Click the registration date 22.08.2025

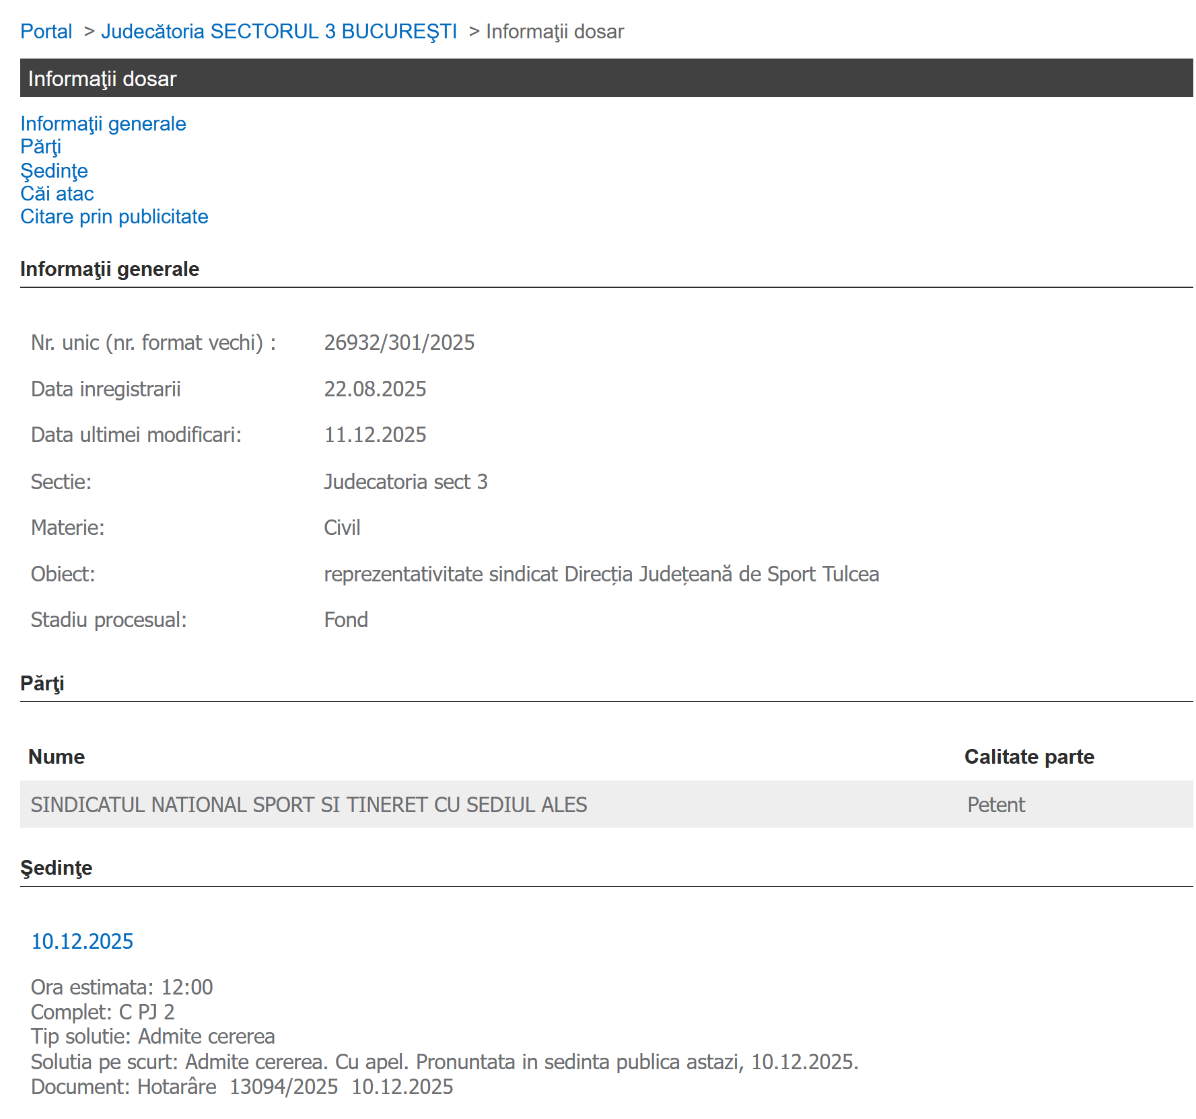point(375,389)
